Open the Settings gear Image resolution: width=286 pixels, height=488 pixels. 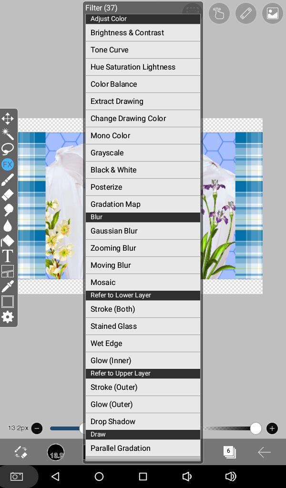click(8, 317)
